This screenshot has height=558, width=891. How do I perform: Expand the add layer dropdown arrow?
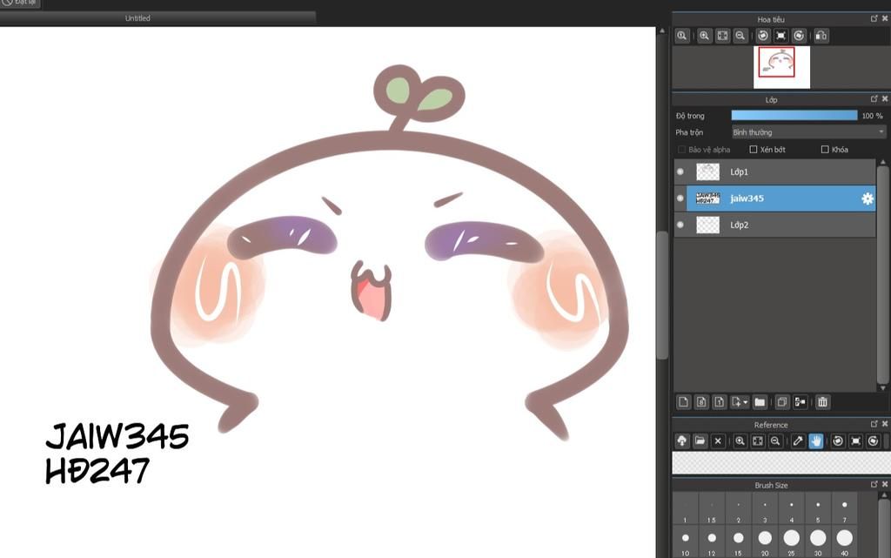[x=746, y=402]
